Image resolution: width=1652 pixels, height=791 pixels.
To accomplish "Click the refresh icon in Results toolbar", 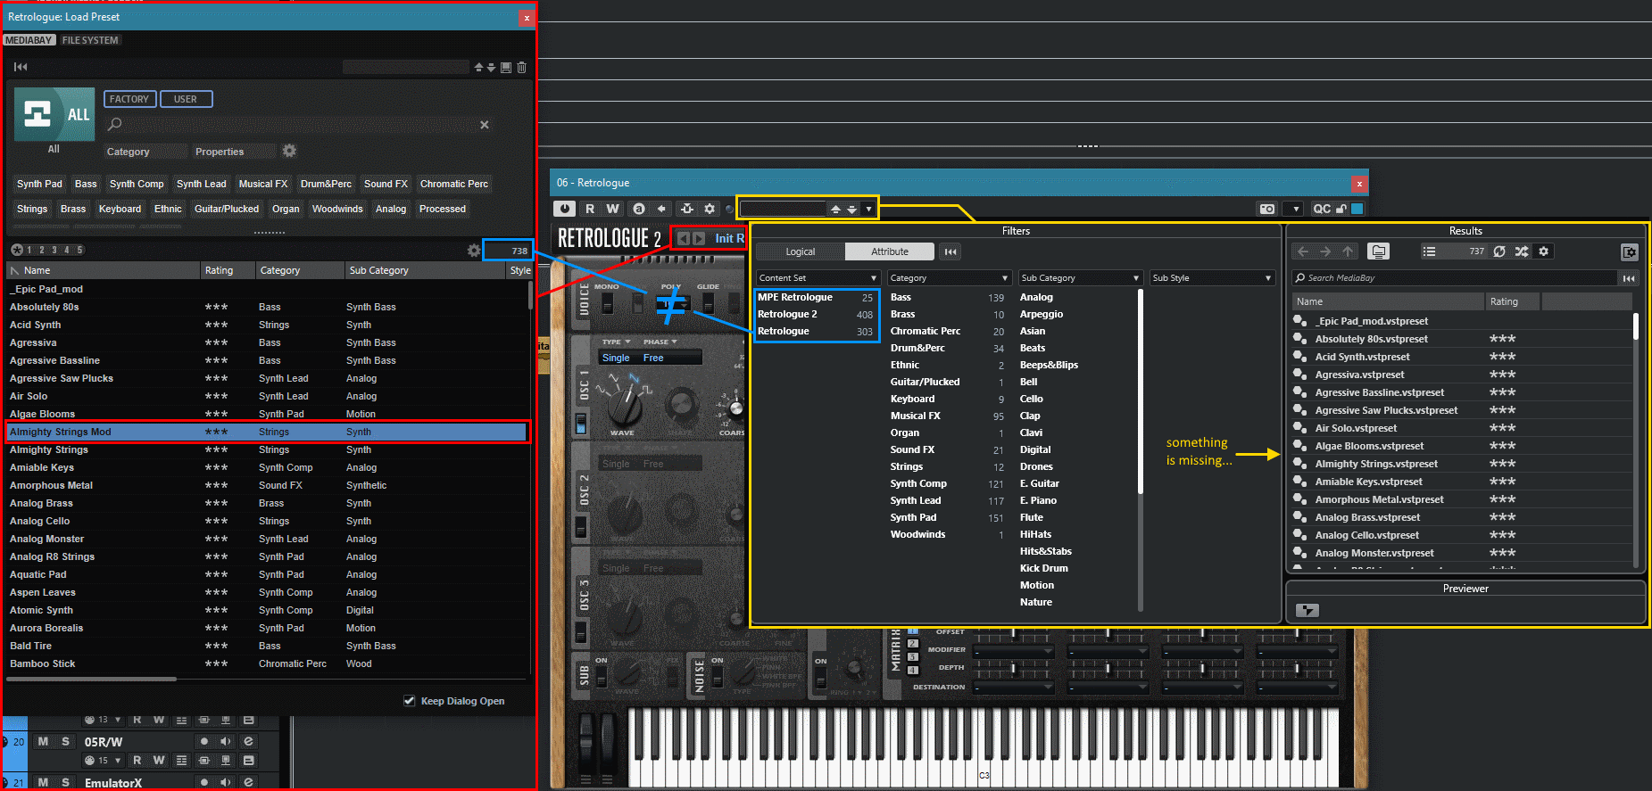I will tap(1499, 251).
